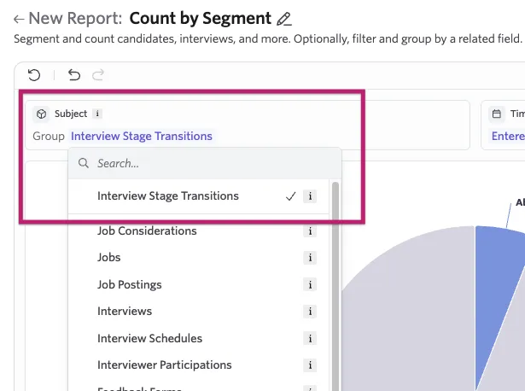The image size is (525, 391).
Task: Select Interview Stage Transitions in list
Action: tap(199, 196)
